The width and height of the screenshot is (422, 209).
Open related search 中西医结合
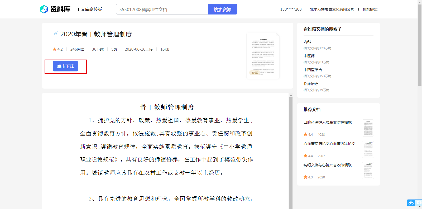(x=313, y=70)
